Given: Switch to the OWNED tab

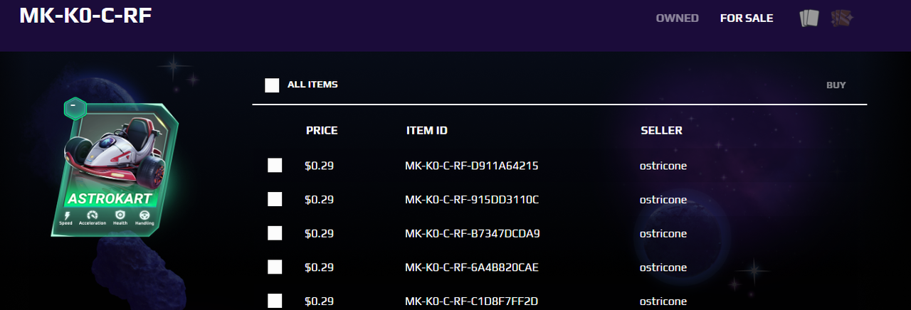Looking at the screenshot, I should click(x=677, y=18).
